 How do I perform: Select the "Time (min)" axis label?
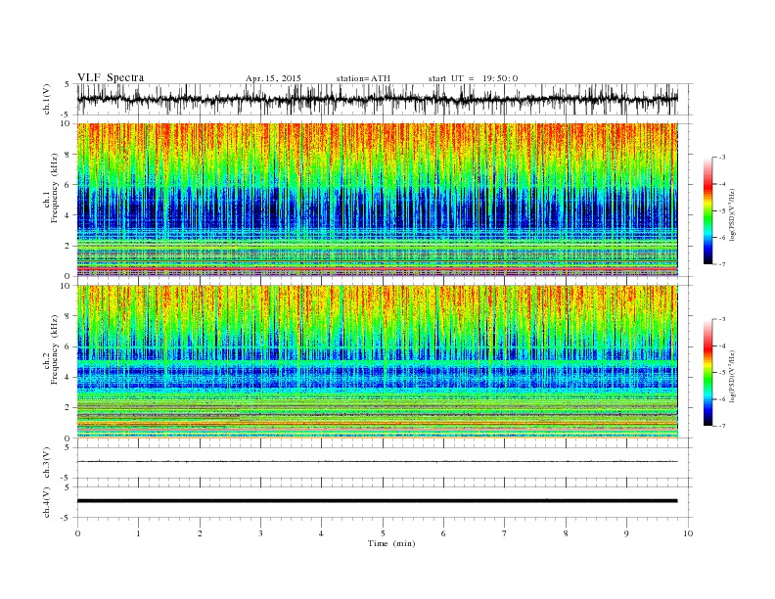(391, 543)
